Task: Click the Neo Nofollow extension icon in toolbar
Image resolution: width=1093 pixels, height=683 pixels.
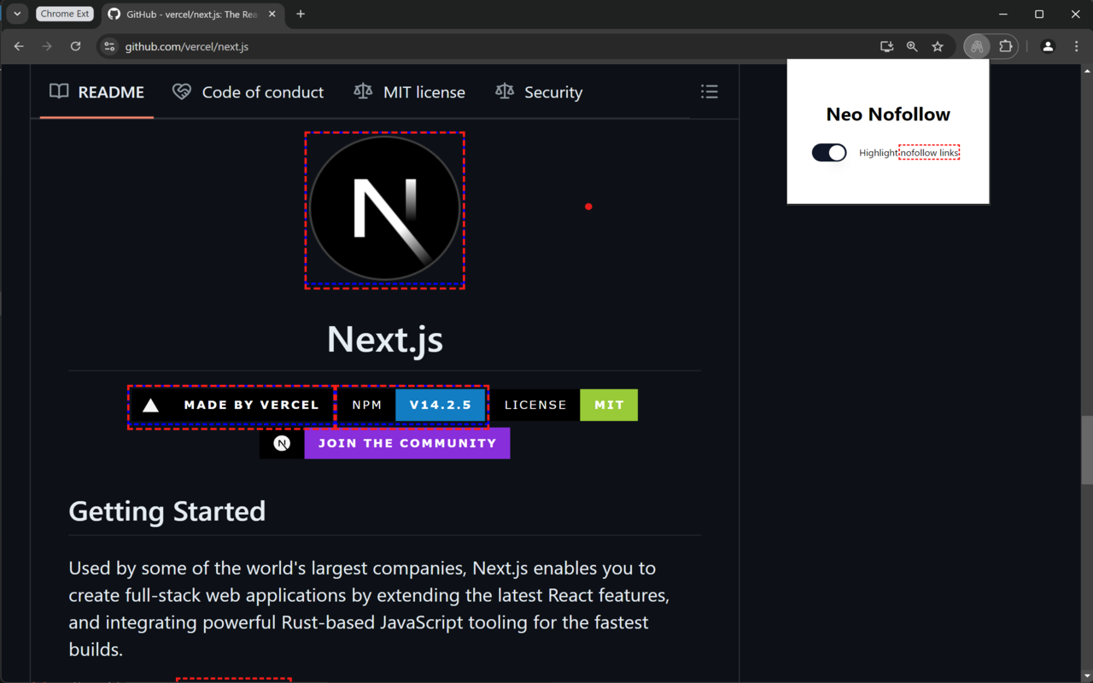Action: 976,46
